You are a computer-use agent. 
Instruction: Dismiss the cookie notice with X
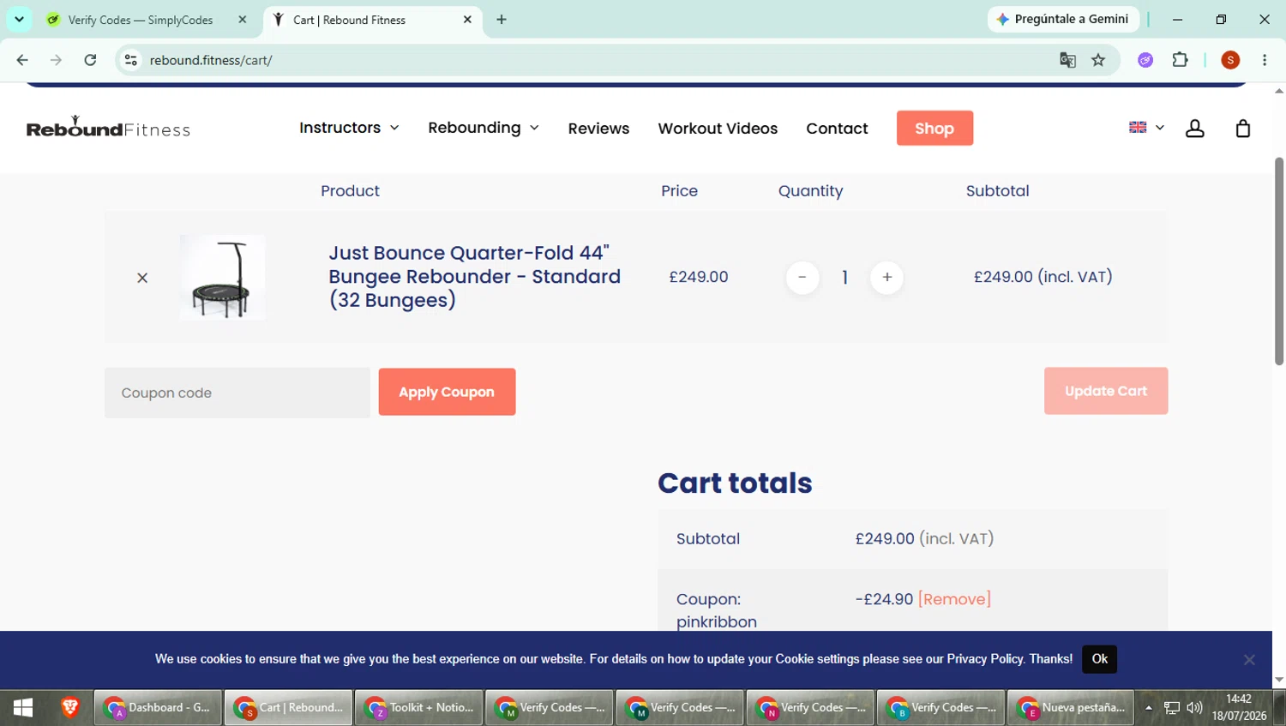1249,659
